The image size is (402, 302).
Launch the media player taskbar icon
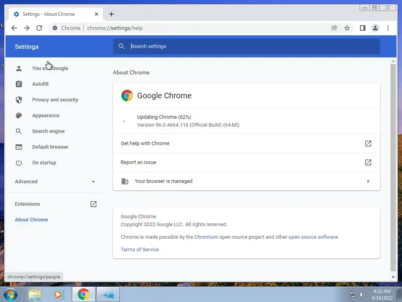click(x=58, y=295)
